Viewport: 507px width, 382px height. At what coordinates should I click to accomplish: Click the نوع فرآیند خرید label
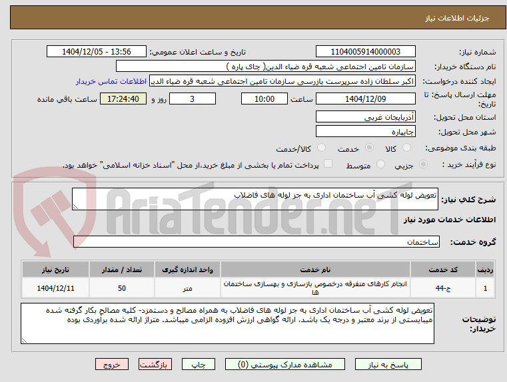coord(469,164)
